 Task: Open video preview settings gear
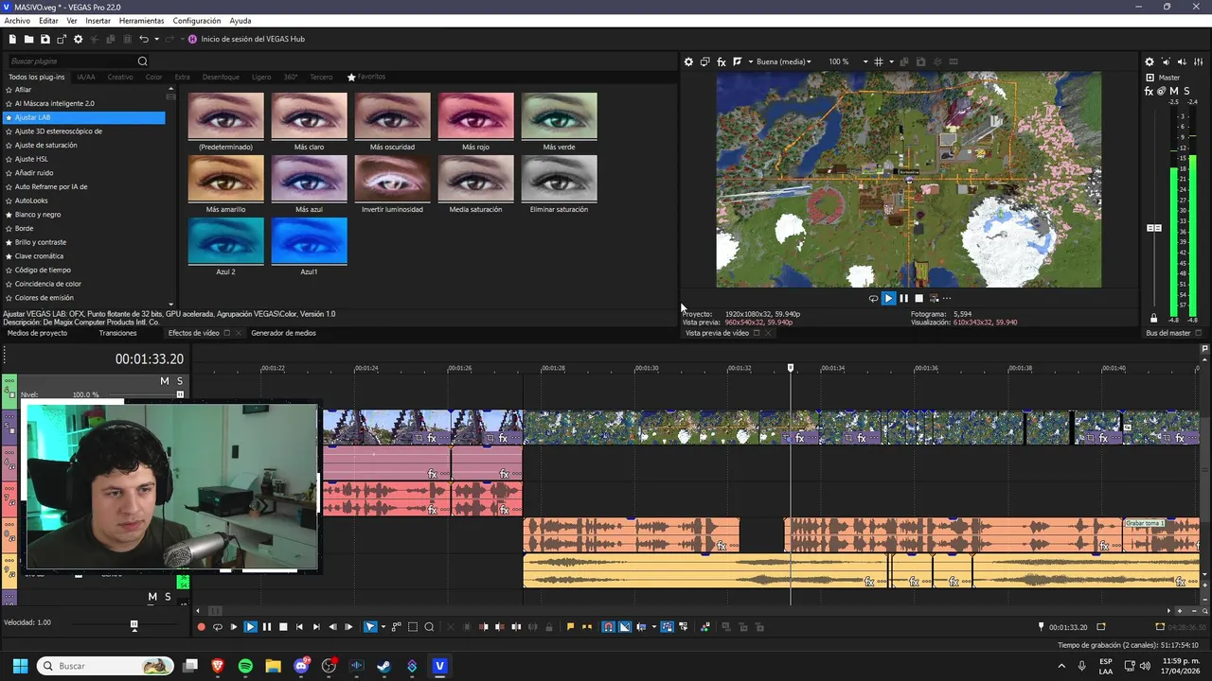(x=688, y=61)
